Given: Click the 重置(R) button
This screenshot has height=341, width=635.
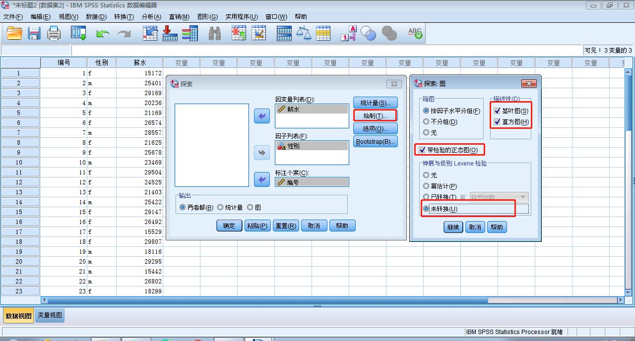Looking at the screenshot, I should [286, 226].
